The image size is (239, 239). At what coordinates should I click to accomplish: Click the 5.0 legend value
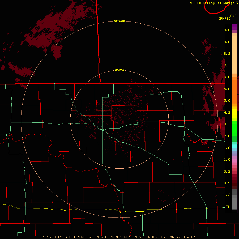227,101
